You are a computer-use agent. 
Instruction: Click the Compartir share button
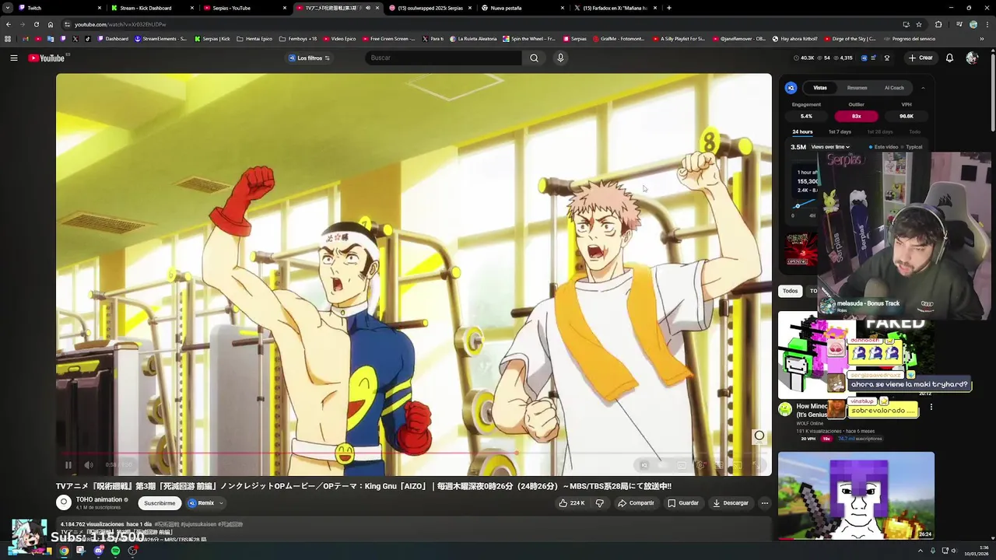tap(636, 503)
